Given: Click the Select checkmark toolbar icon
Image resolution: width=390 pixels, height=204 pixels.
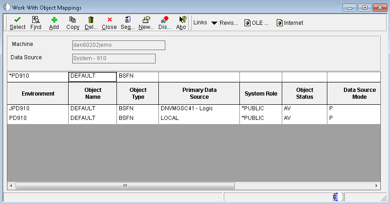Looking at the screenshot, I should pyautogui.click(x=17, y=20).
